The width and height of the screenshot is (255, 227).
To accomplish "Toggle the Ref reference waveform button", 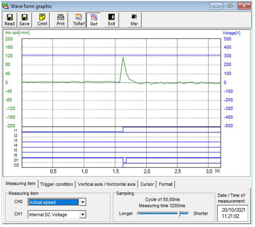I will 94,20.
